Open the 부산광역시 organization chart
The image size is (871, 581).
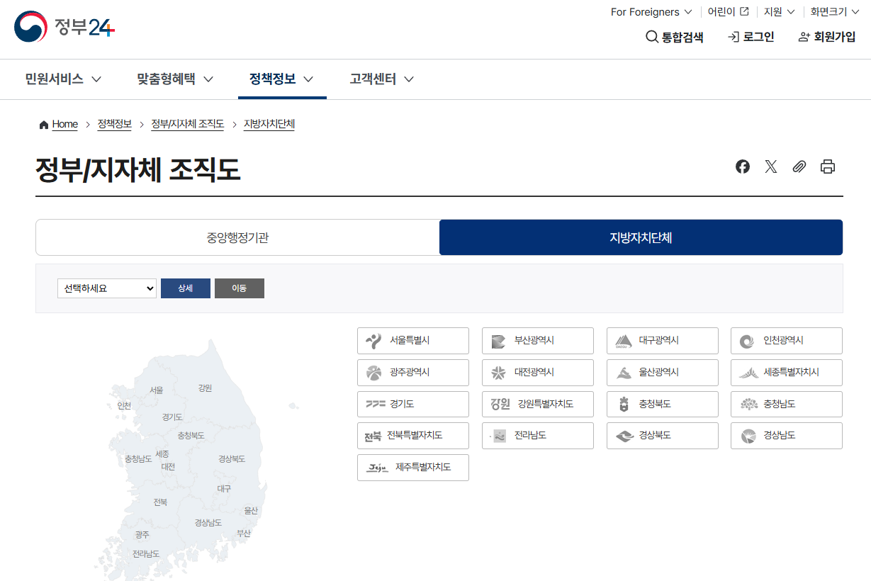click(538, 341)
